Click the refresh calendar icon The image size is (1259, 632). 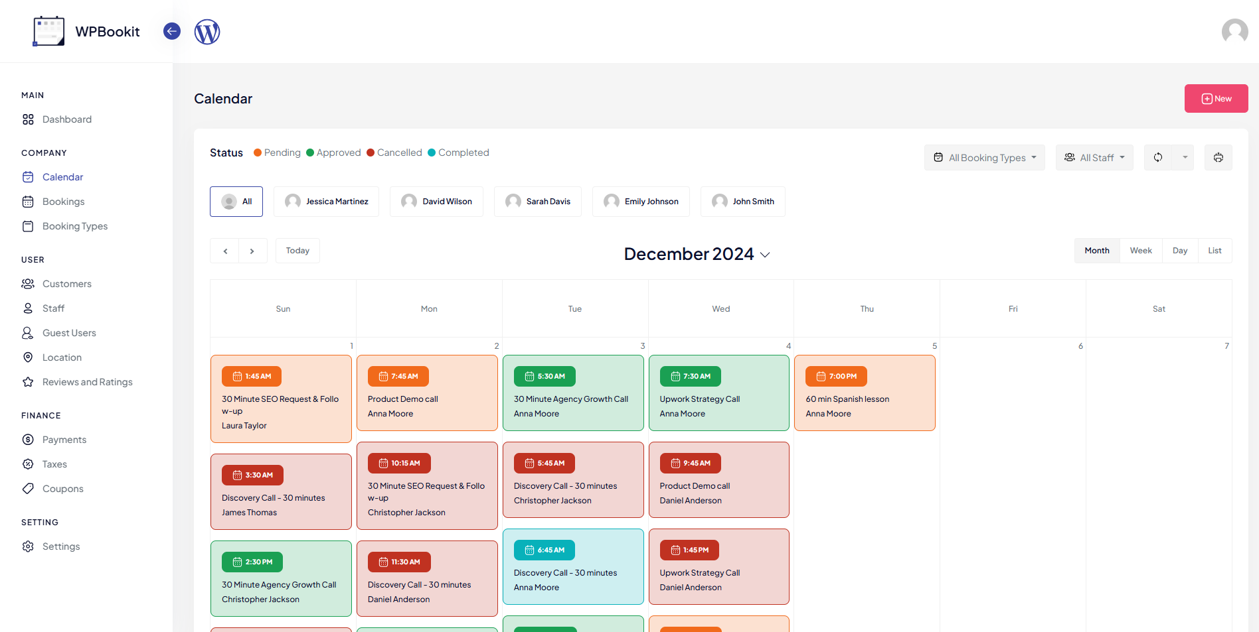tap(1157, 158)
